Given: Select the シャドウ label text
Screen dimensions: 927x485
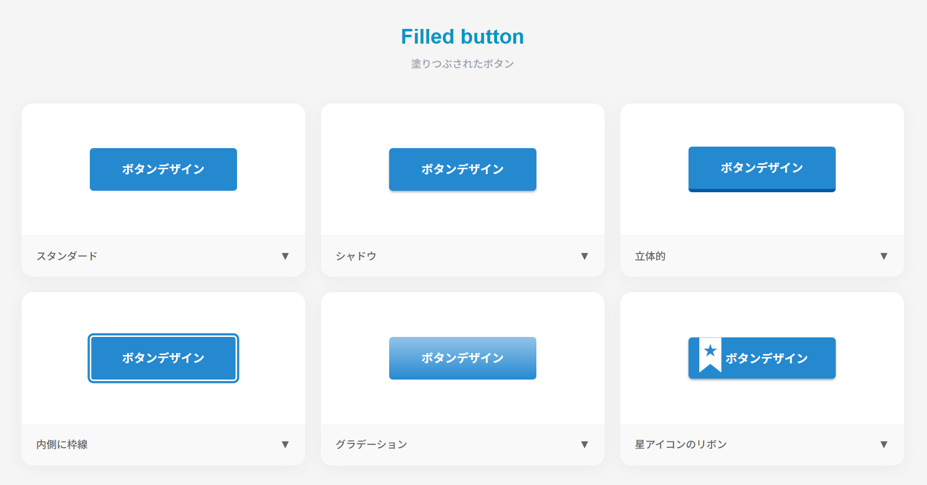Looking at the screenshot, I should (356, 256).
